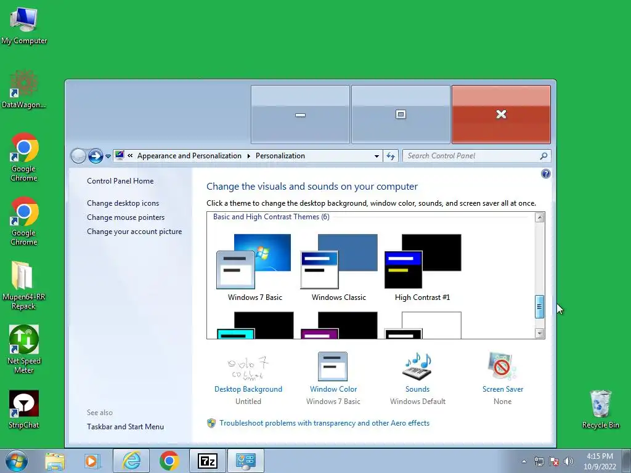The height and width of the screenshot is (473, 631).
Task: Click the search magnifier icon
Action: (543, 156)
